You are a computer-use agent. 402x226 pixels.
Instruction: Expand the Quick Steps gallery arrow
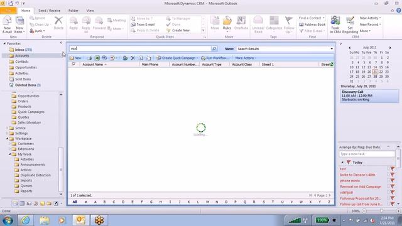click(x=204, y=31)
